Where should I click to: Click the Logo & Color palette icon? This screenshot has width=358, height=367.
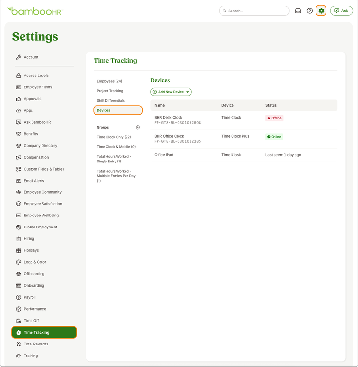pyautogui.click(x=19, y=262)
